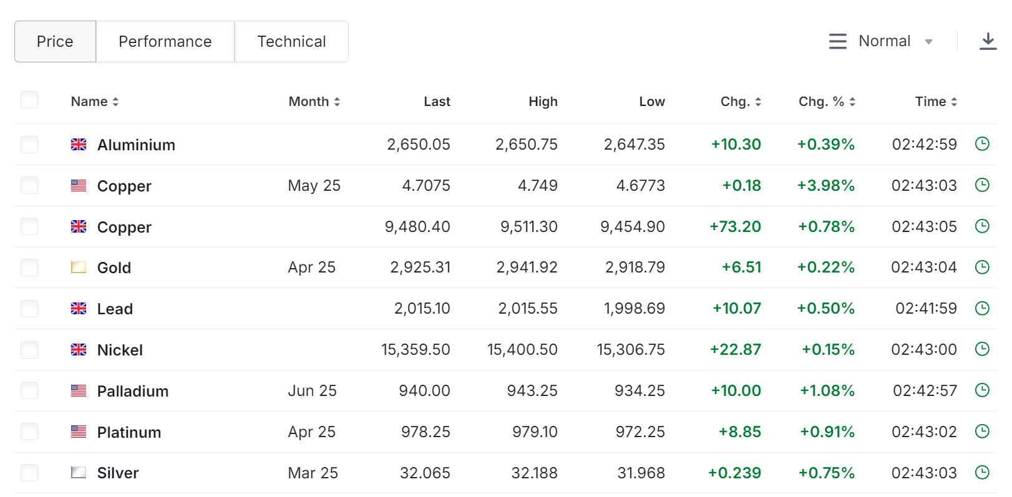
Task: Sort the table by Chg. % column
Action: point(827,102)
